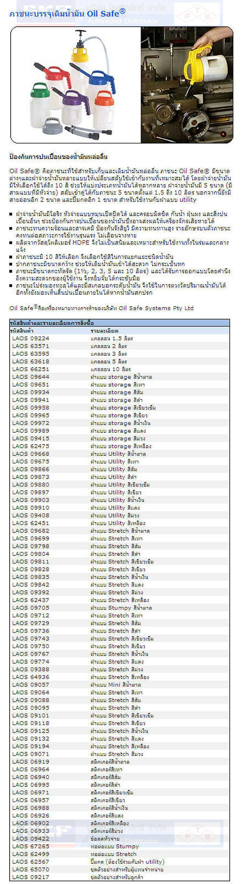
Task: Select product code LAOS 09651
Action: (x=31, y=384)
